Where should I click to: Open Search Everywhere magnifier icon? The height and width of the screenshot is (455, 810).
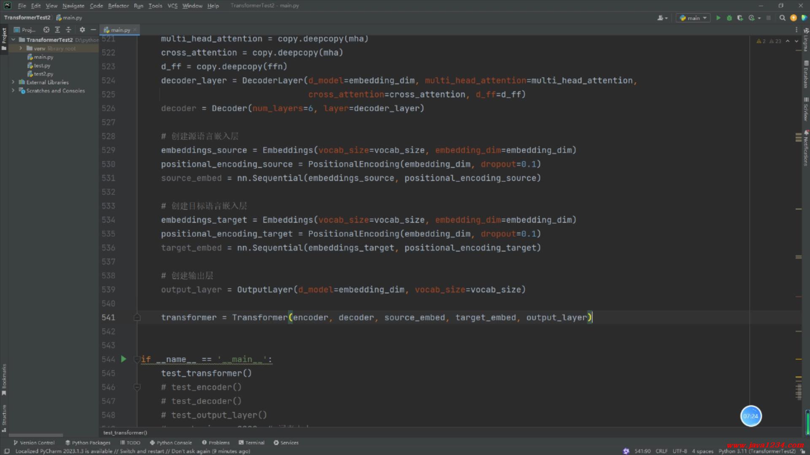(x=782, y=18)
